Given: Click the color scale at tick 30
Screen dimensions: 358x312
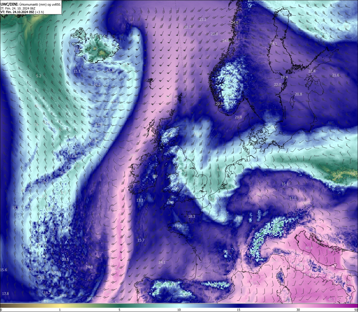Looking at the screenshot, I should tap(298, 309).
